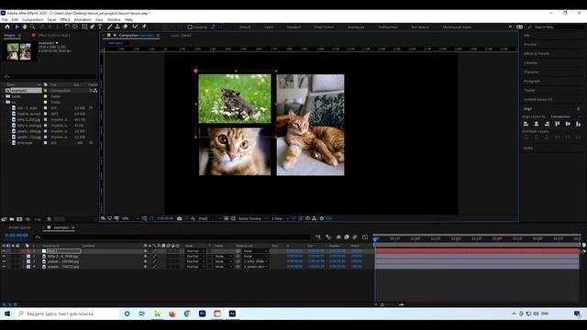This screenshot has height=330, width=587.
Task: Open the File menu
Action: [x=5, y=19]
